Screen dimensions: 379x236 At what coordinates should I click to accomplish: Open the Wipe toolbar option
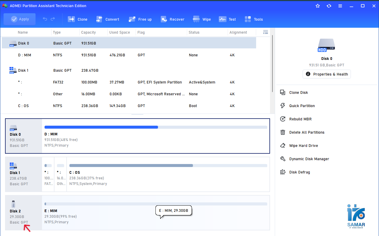202,19
